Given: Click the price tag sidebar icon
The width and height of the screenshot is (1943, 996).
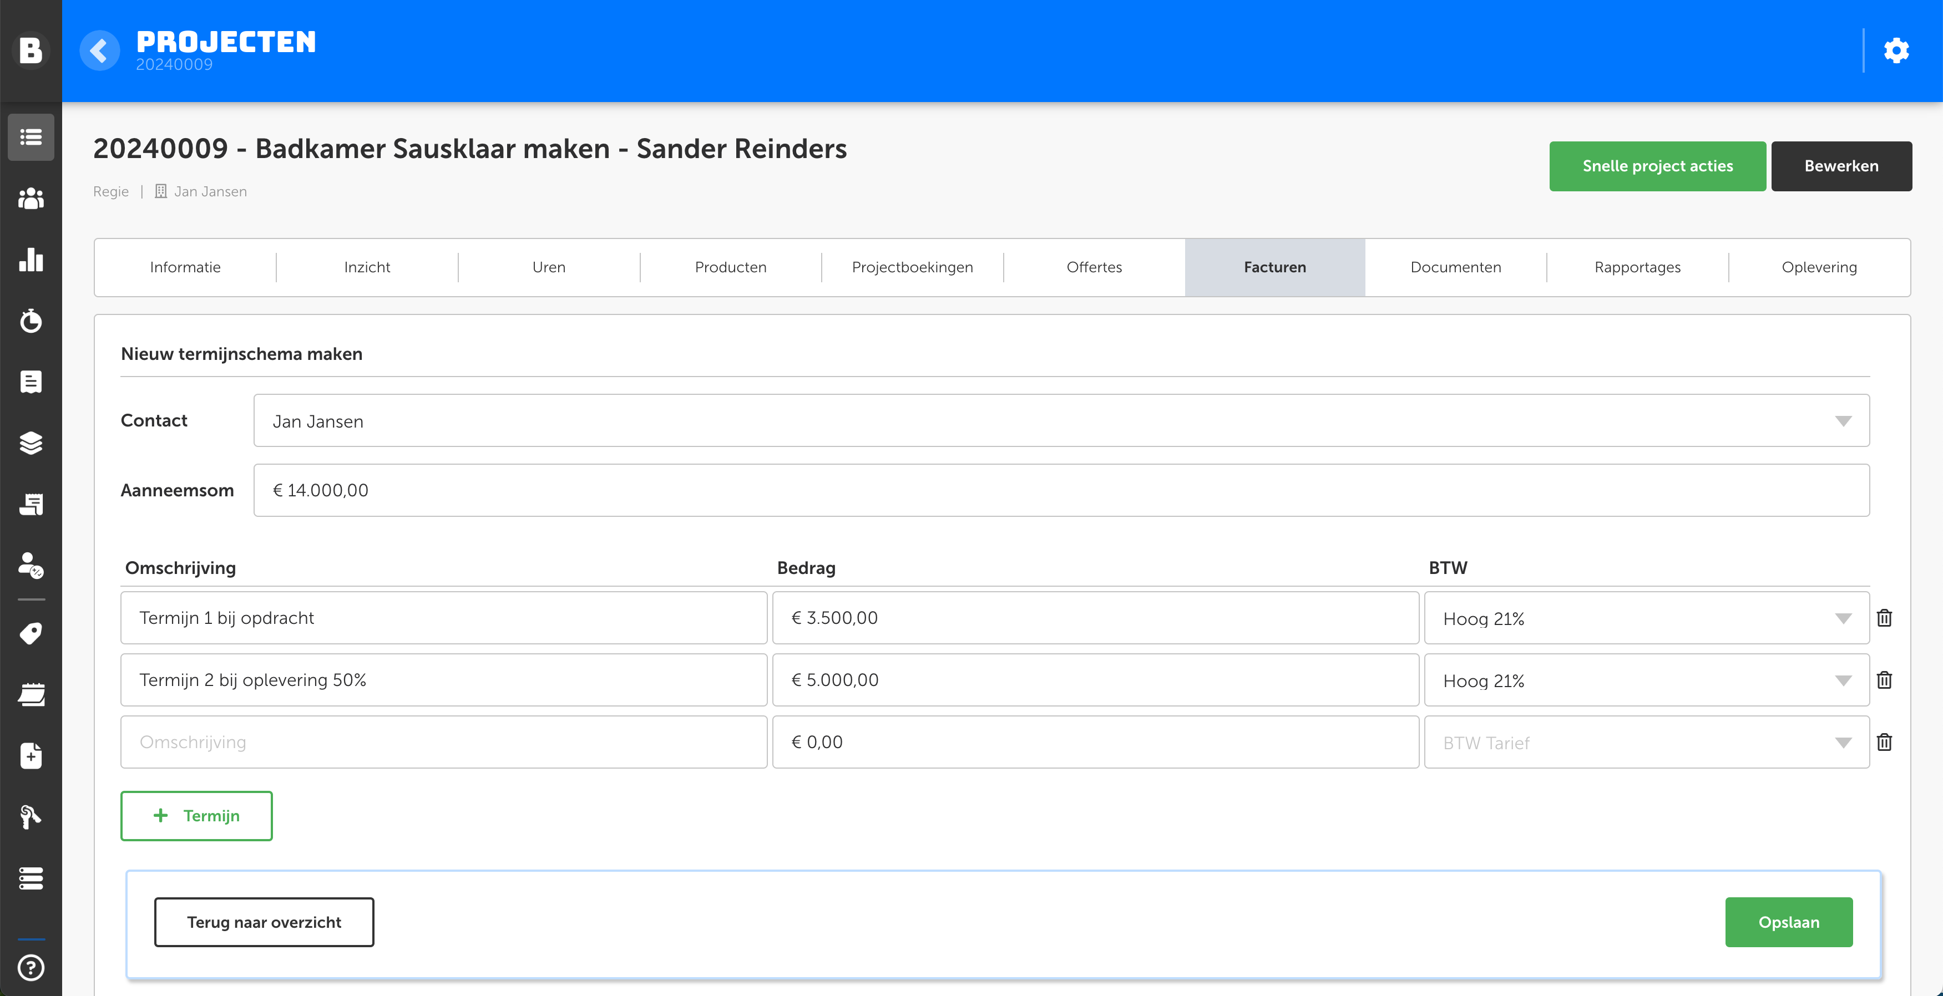Looking at the screenshot, I should click(x=31, y=633).
